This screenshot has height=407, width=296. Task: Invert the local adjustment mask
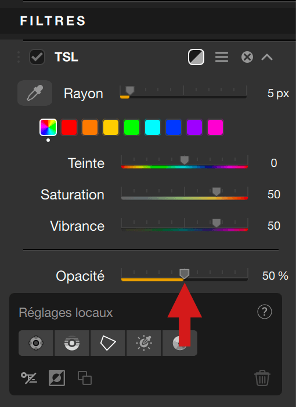tap(57, 378)
